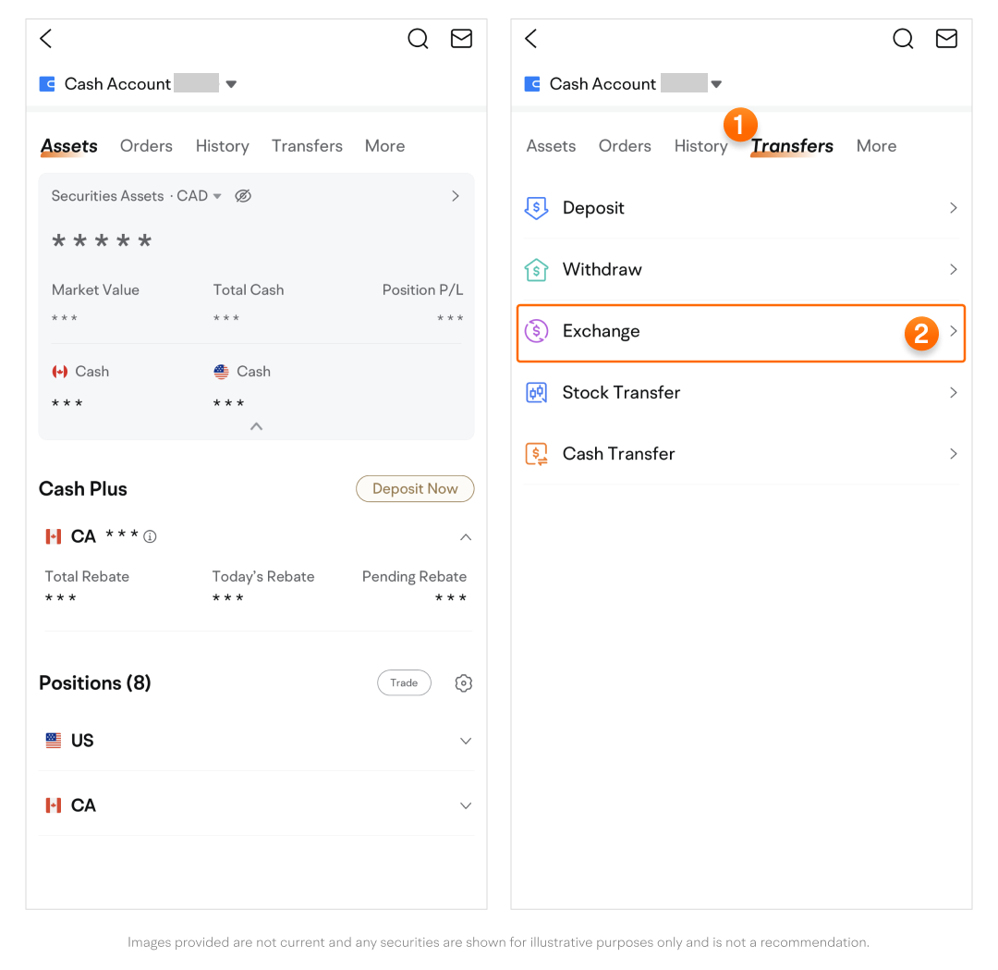Tap the Stock Transfer icon
This screenshot has height=970, width=998.
click(536, 393)
